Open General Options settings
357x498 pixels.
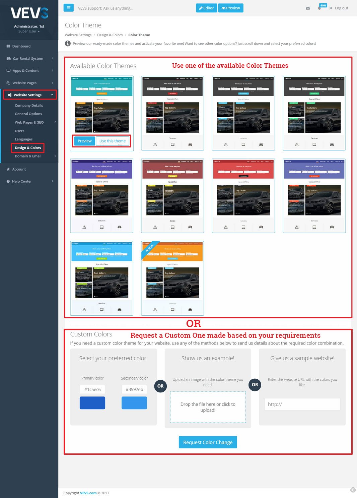pyautogui.click(x=28, y=114)
